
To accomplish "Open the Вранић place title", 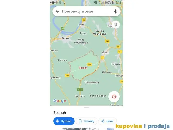I will [x=59, y=113].
